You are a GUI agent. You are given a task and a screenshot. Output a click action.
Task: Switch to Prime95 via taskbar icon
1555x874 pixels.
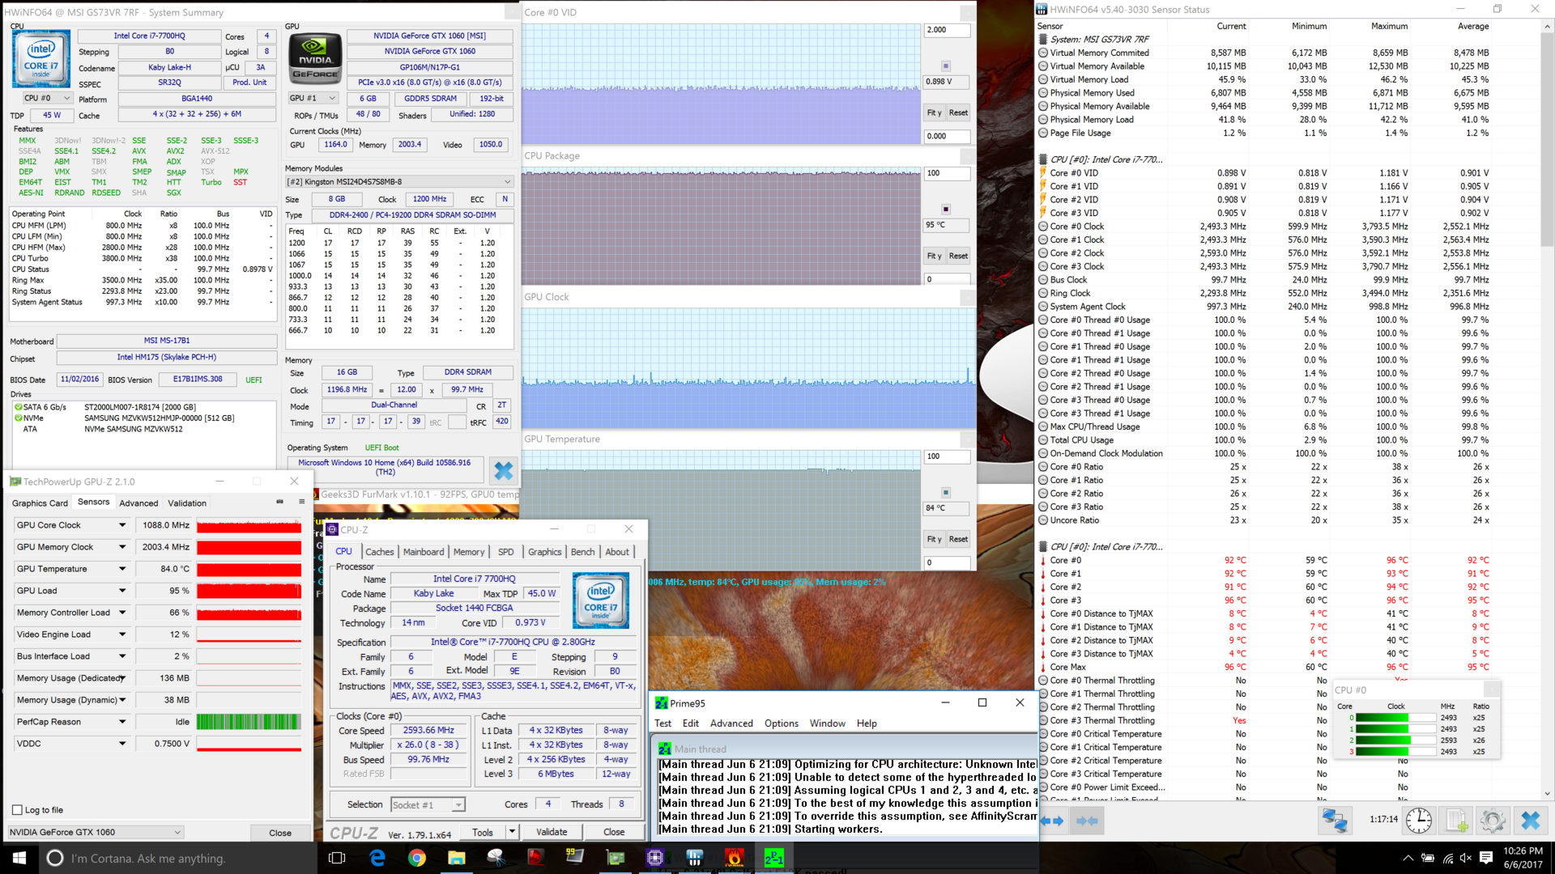(774, 858)
